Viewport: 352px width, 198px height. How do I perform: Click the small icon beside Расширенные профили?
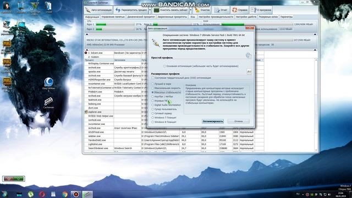(249, 71)
